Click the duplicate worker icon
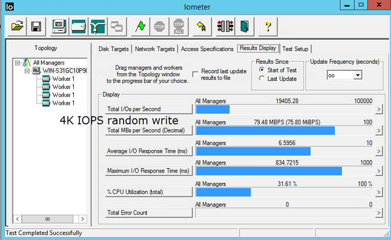 (x=117, y=26)
